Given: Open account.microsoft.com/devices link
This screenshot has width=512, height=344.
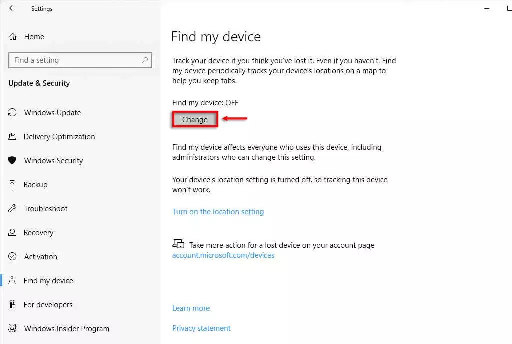Looking at the screenshot, I should [223, 255].
